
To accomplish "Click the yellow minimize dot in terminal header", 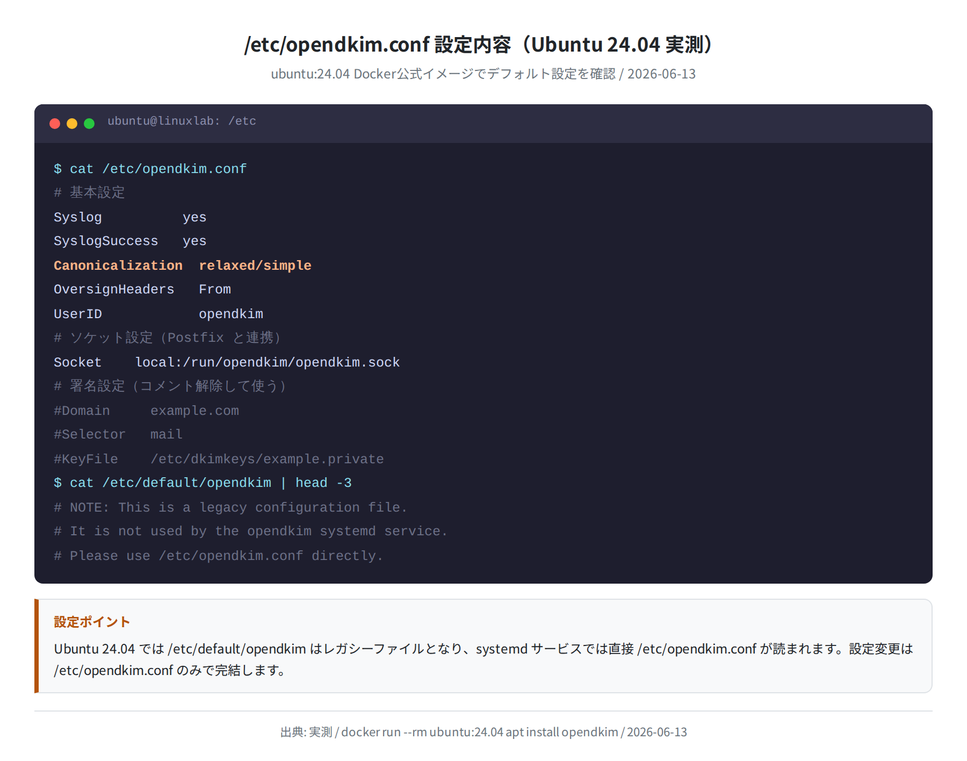I will point(72,124).
